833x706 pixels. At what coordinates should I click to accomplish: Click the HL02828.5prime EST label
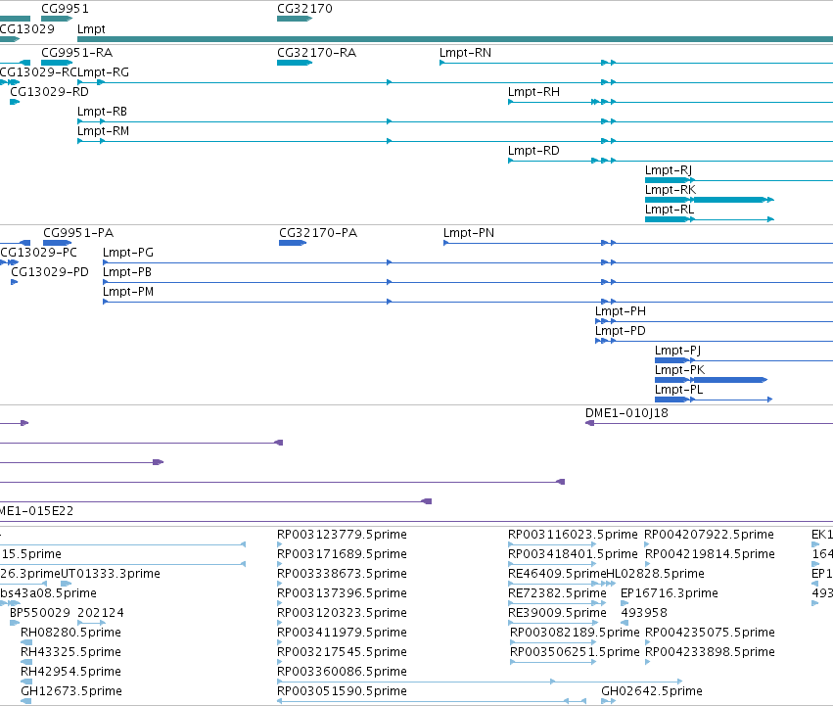point(655,574)
